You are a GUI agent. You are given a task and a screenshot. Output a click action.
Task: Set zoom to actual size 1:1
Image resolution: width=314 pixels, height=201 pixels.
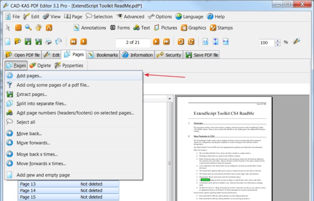point(205,42)
